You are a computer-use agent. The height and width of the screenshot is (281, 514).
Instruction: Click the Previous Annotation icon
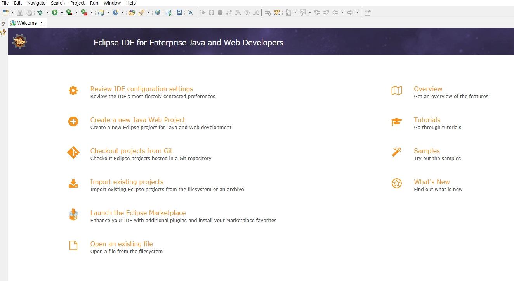tap(303, 12)
